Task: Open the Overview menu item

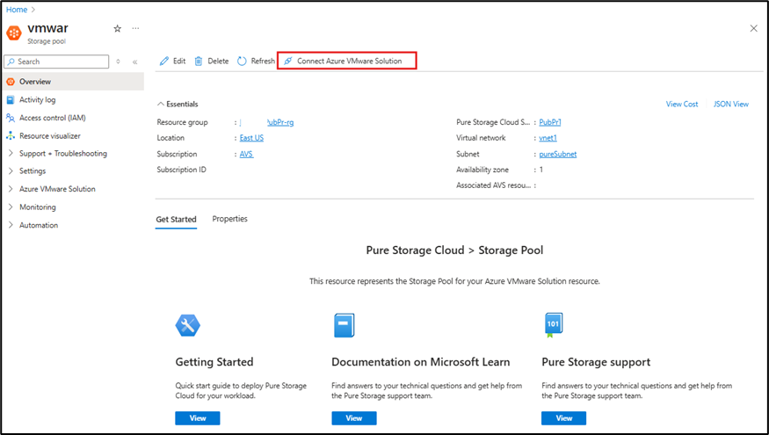Action: [x=73, y=82]
